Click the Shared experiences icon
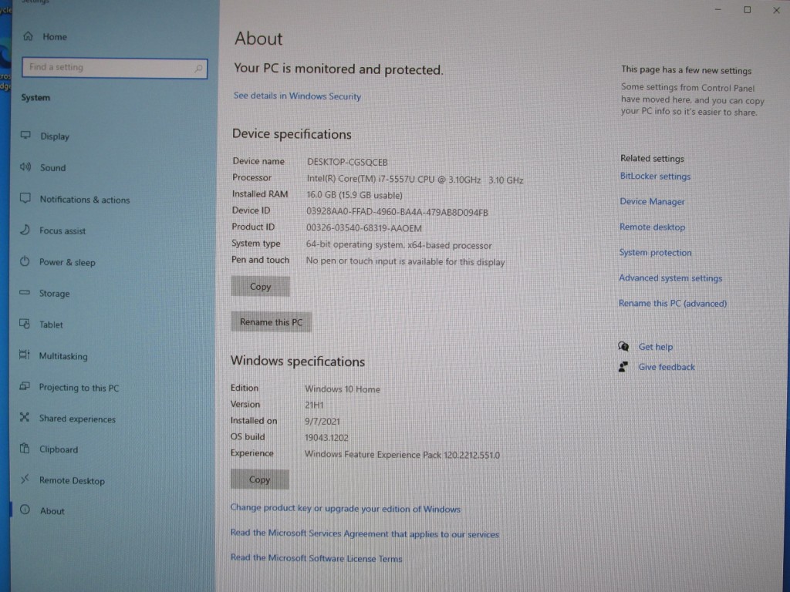This screenshot has width=790, height=592. (x=24, y=417)
